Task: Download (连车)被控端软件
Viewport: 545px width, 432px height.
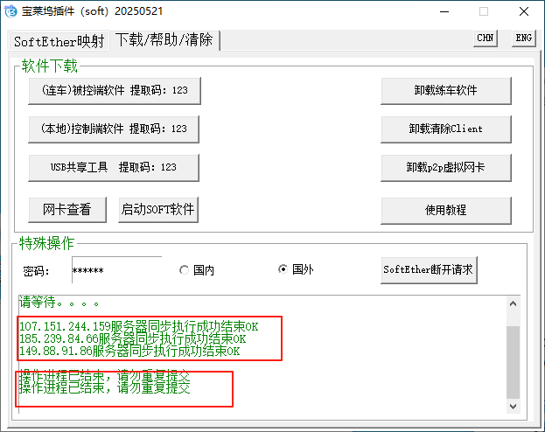Action: pos(114,90)
